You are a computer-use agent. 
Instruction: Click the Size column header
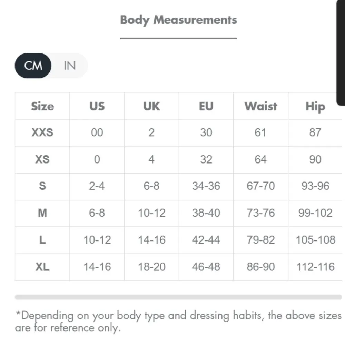[42, 106]
